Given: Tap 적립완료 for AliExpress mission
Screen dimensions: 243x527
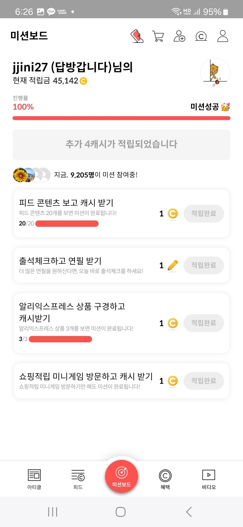Looking at the screenshot, I should pos(204,323).
